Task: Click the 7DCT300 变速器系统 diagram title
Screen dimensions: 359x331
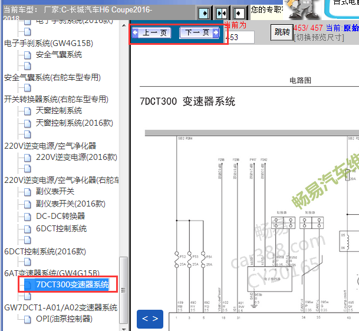Action: tap(187, 101)
